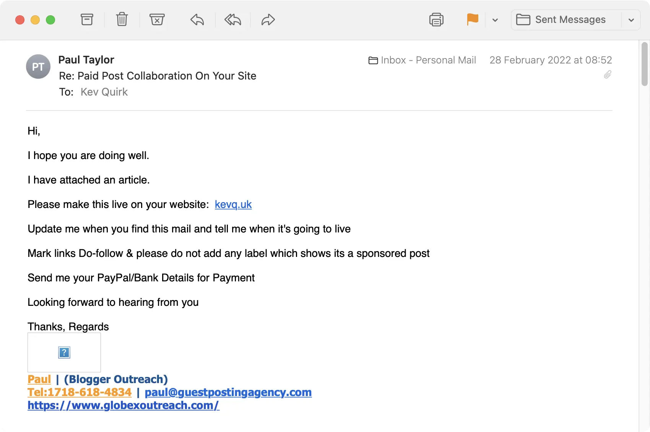Viewport: 650px width, 432px height.
Task: Delete this email
Action: tap(122, 19)
